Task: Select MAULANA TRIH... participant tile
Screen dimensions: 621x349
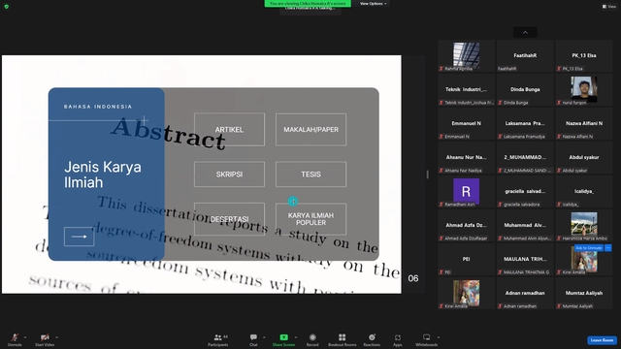Action: coord(525,260)
